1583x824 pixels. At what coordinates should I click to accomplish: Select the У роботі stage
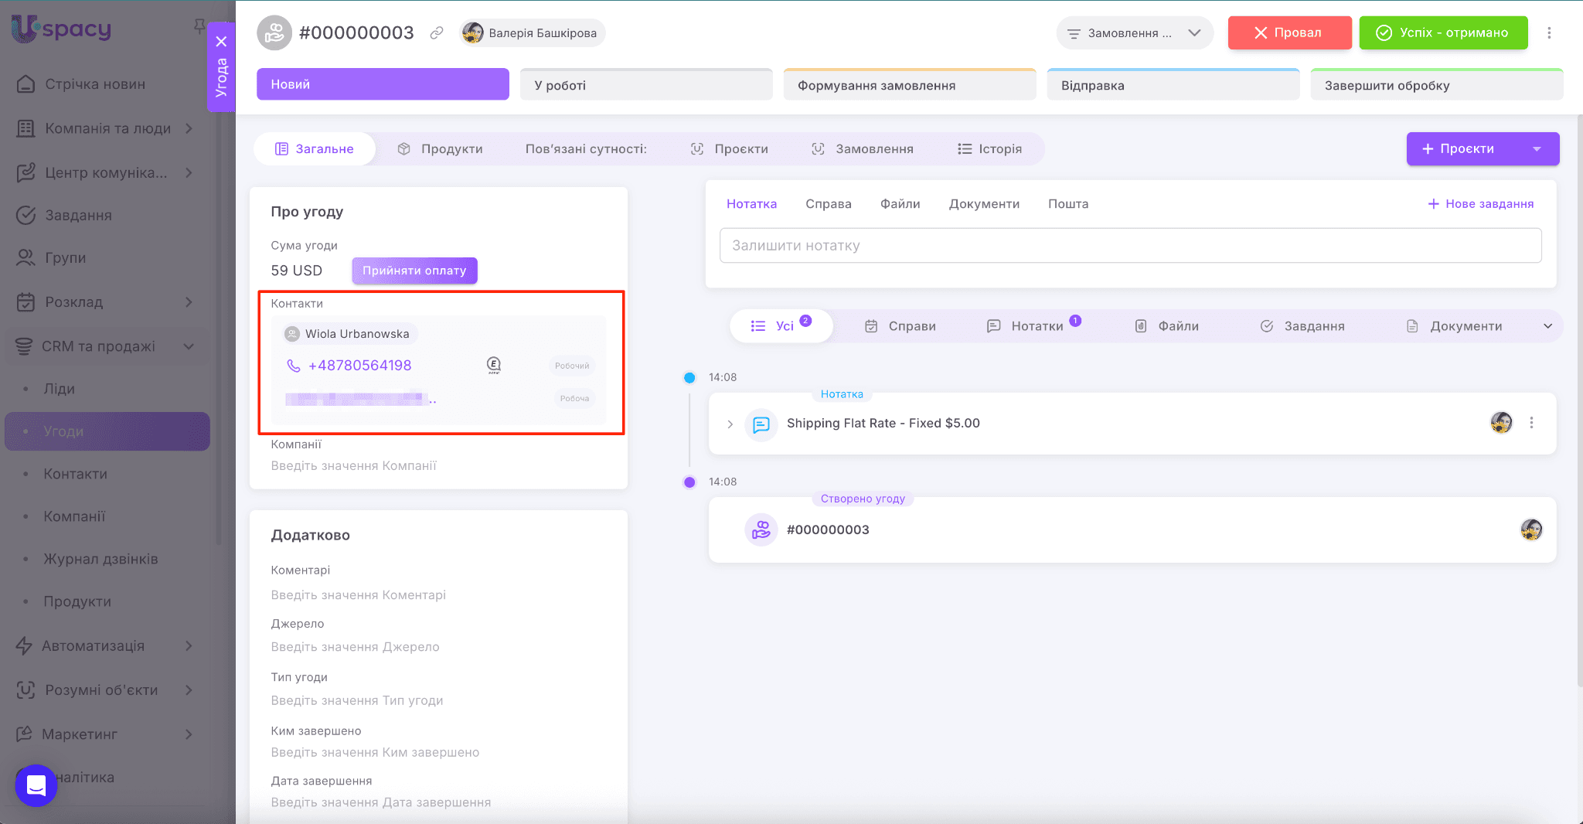646,84
